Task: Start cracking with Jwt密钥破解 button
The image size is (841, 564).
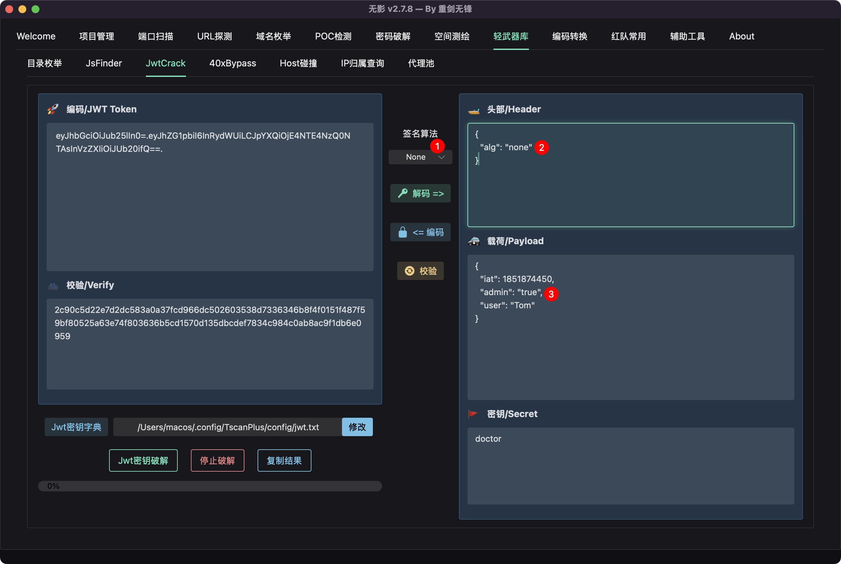Action: pyautogui.click(x=144, y=460)
